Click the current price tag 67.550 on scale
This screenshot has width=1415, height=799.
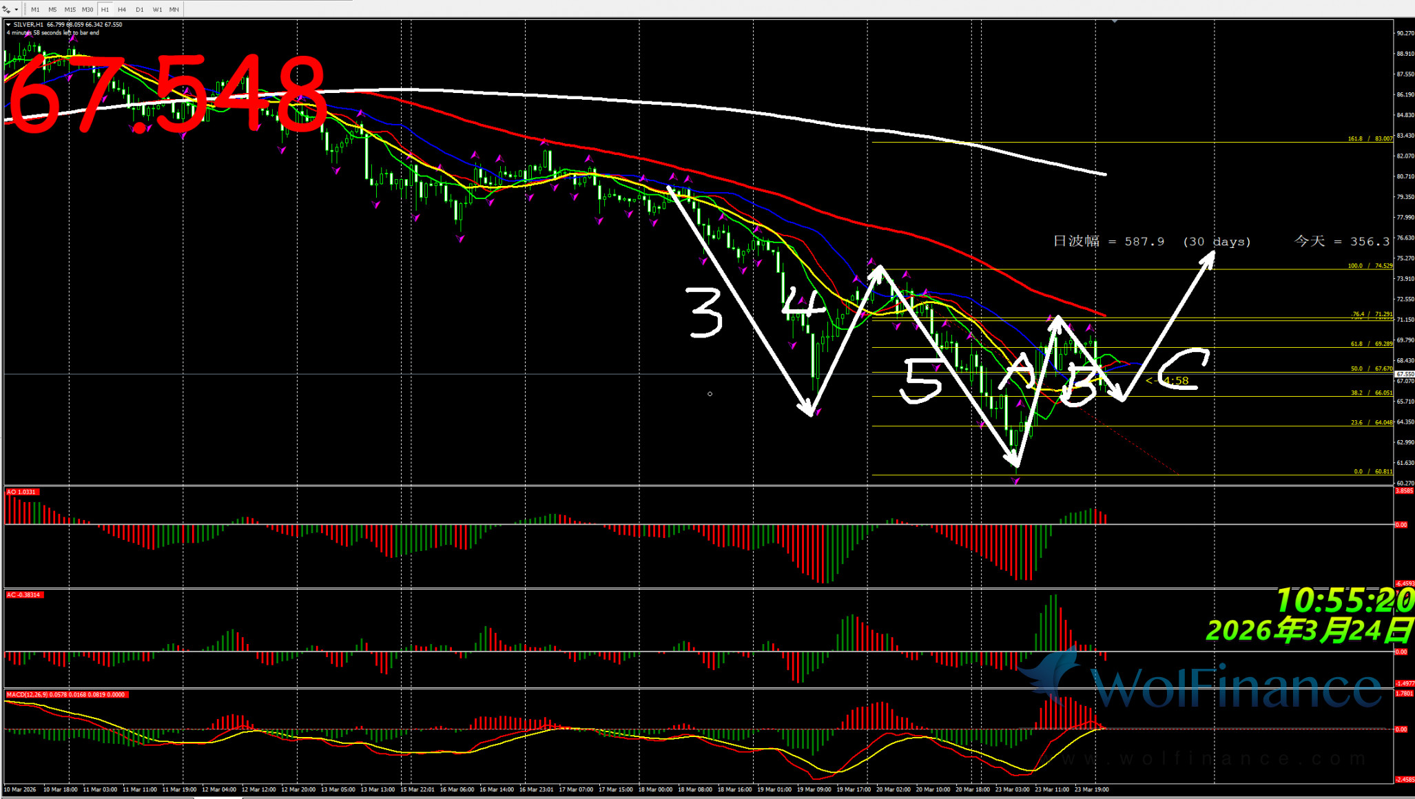pyautogui.click(x=1404, y=374)
